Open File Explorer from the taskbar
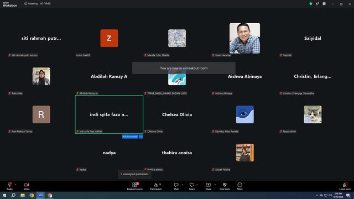The image size is (354, 199). tap(23, 195)
